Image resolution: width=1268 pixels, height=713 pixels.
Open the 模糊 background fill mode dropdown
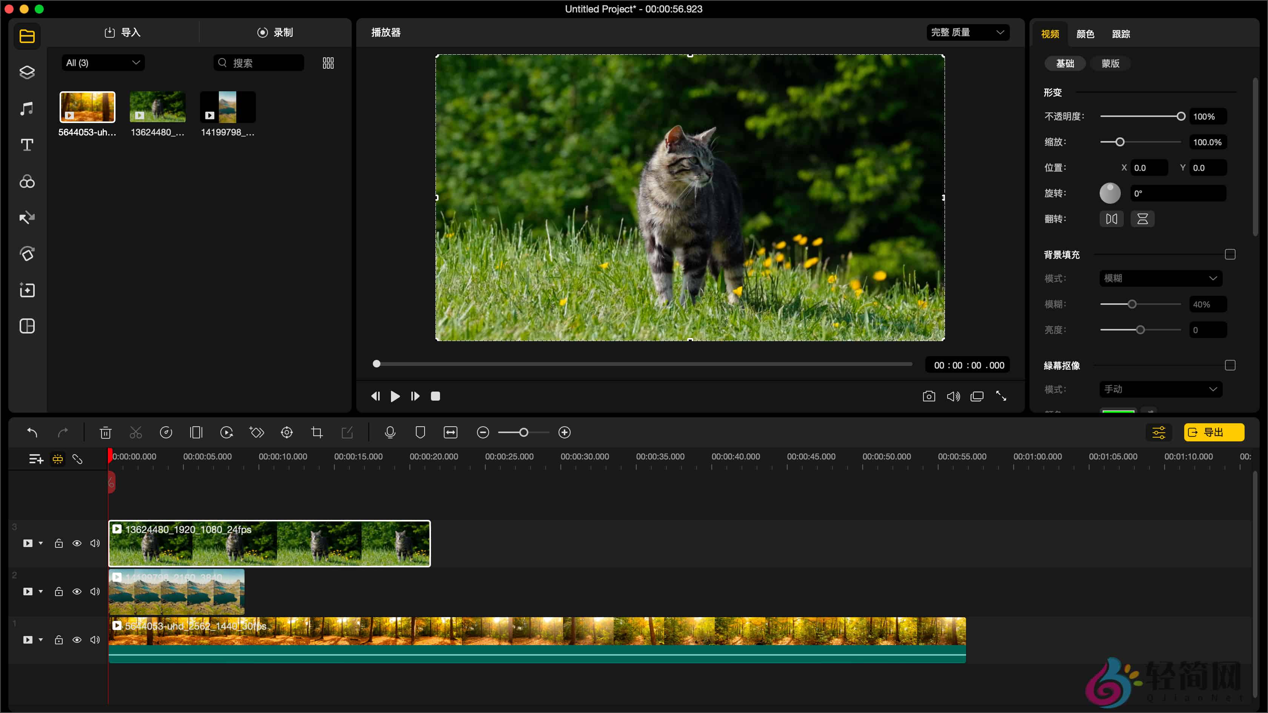(1160, 278)
